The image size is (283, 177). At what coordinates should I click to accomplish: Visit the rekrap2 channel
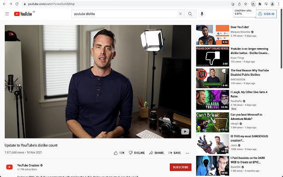235,124
